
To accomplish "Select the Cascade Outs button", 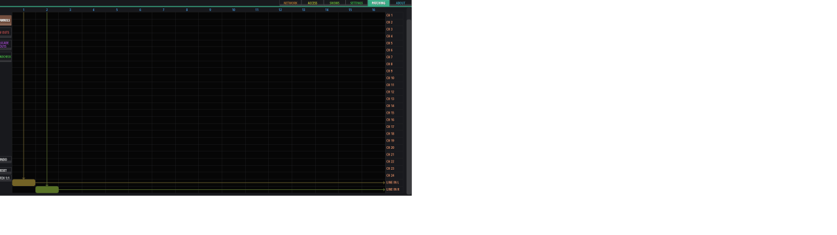I will pyautogui.click(x=5, y=44).
